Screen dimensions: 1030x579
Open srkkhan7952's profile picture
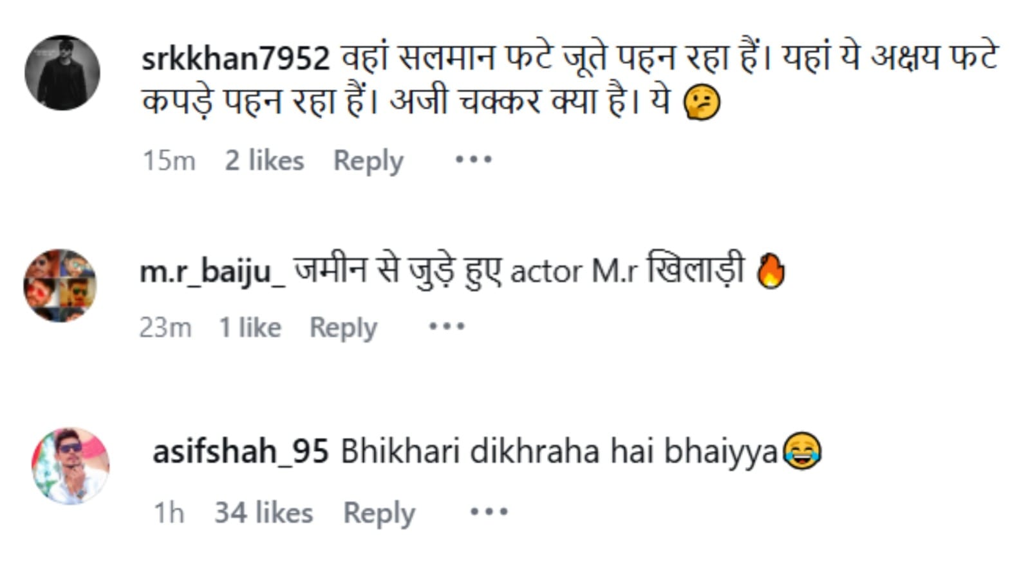coord(62,73)
